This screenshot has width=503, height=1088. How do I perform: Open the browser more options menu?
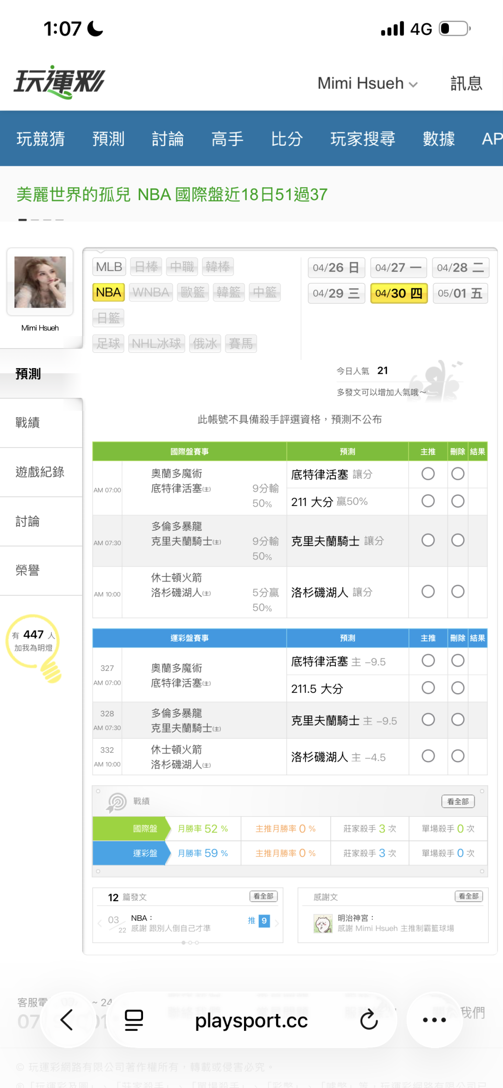coord(434,1020)
